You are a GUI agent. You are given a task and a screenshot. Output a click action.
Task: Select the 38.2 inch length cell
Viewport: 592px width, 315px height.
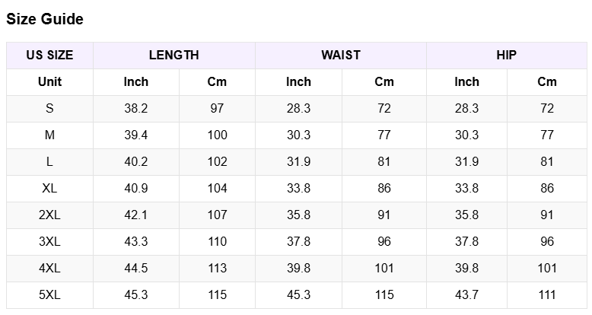coord(136,108)
